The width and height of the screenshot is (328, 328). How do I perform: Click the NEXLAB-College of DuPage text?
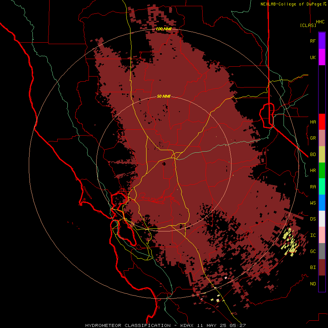tap(292, 4)
